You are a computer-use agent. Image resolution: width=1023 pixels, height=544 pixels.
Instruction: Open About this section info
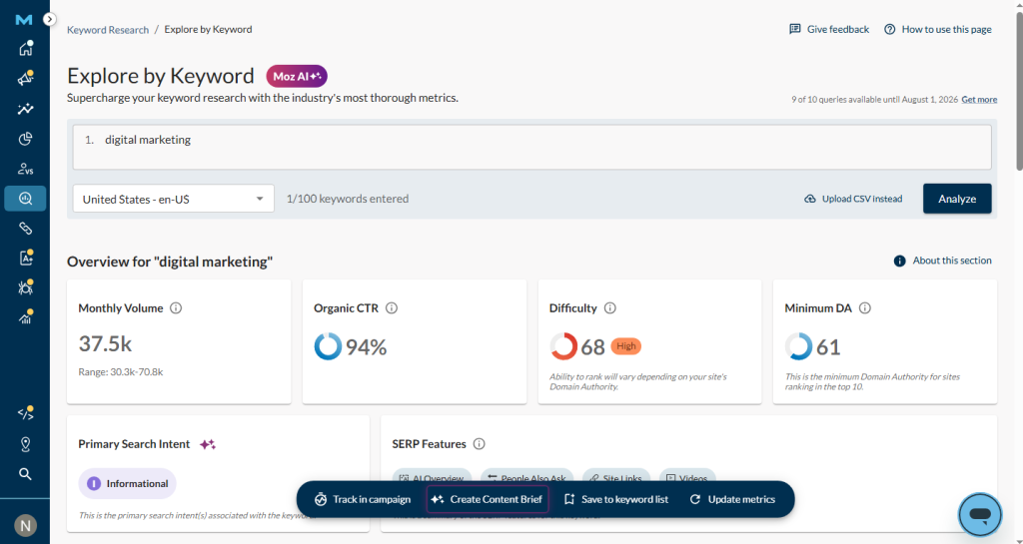point(943,261)
